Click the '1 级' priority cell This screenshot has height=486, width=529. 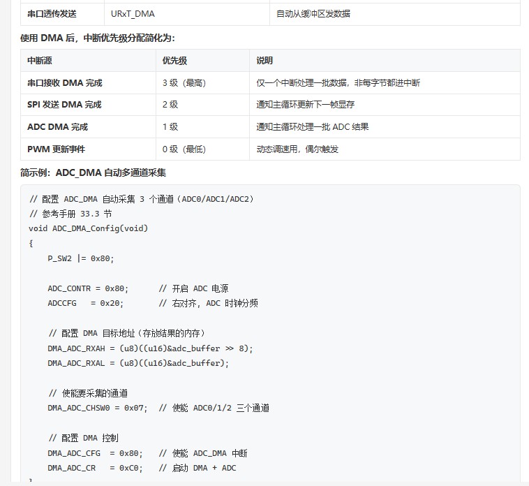202,127
